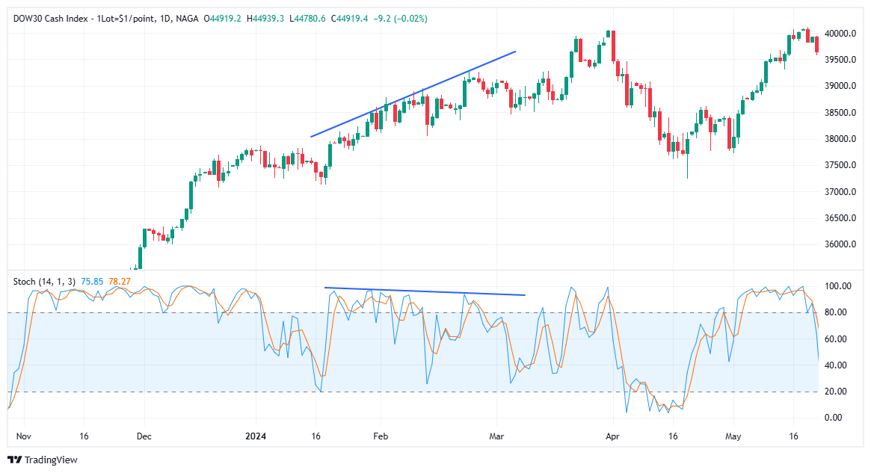Screen dimensions: 871x473
Task: Select the orange %D value 78.27
Action: point(120,281)
